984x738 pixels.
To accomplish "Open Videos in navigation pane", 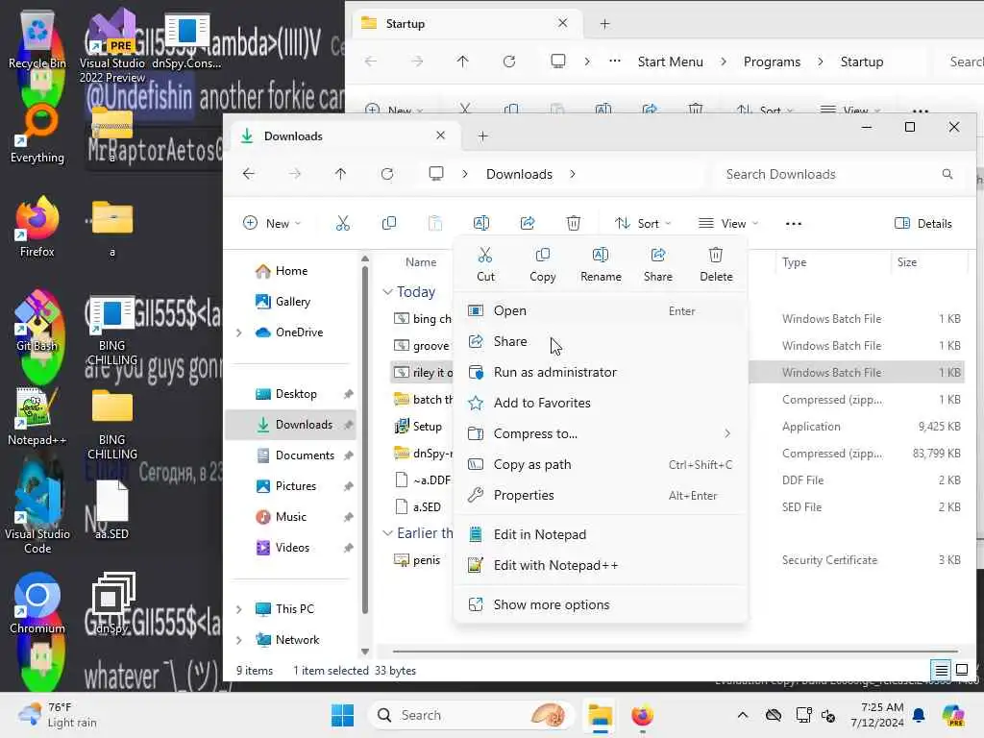I will tap(292, 548).
